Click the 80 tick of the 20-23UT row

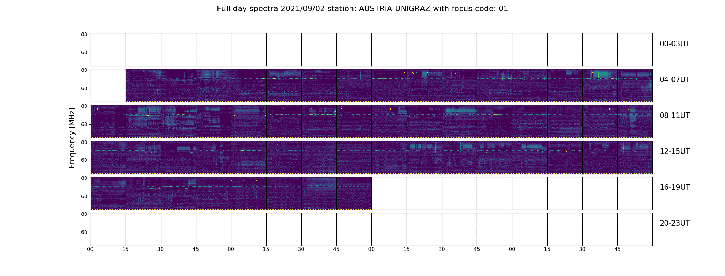click(84, 214)
